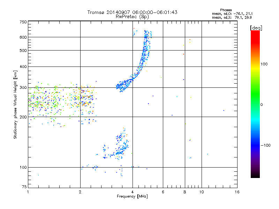Click the 750 tick on height axis
This screenshot has width=279, height=209.
(23, 22)
